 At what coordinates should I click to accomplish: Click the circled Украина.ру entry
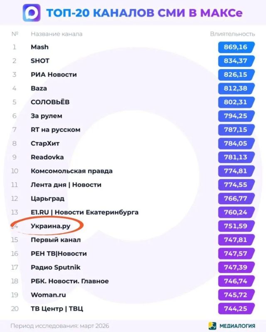[50, 226]
